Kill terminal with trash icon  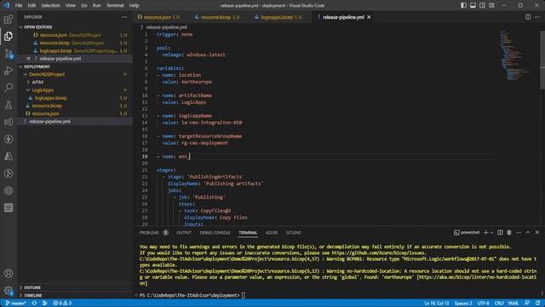509,233
